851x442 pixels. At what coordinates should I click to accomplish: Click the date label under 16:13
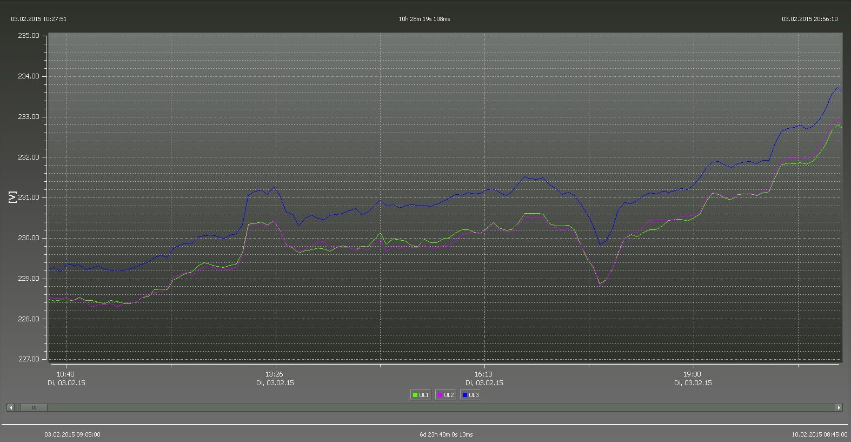click(484, 383)
